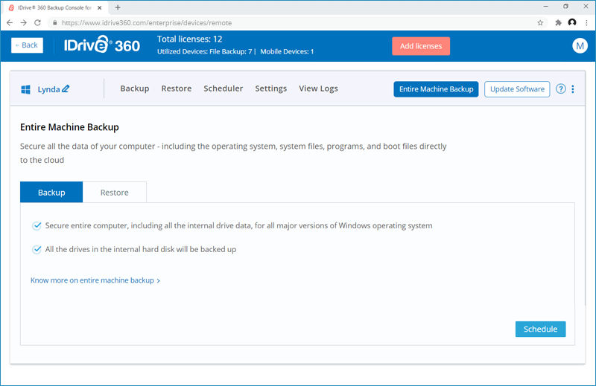Click the Utilized Devices: File Backup: 7 text

204,51
